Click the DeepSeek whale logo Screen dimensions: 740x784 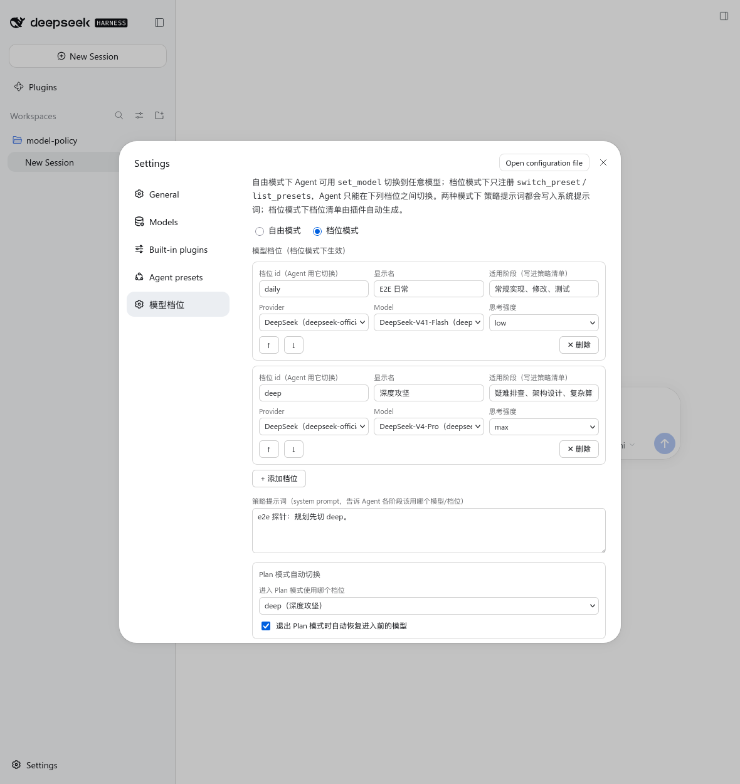18,23
